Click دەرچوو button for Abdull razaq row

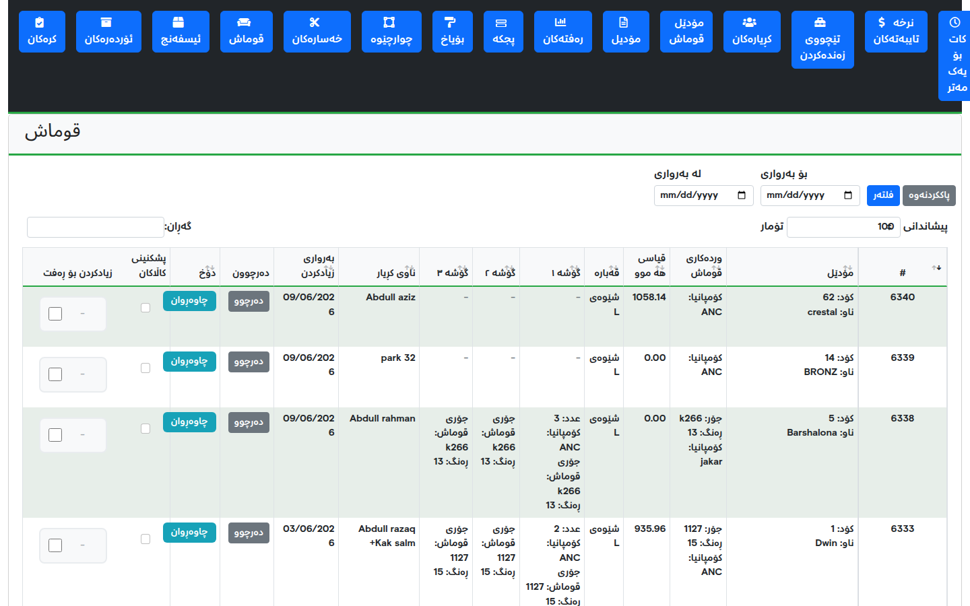[249, 533]
